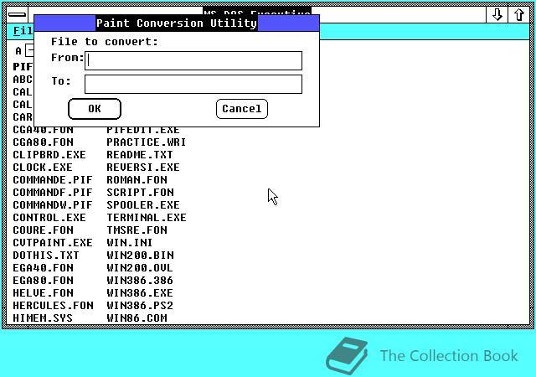The image size is (536, 377).
Task: Click OK in Paint Conversion Utility dialog
Action: point(95,109)
